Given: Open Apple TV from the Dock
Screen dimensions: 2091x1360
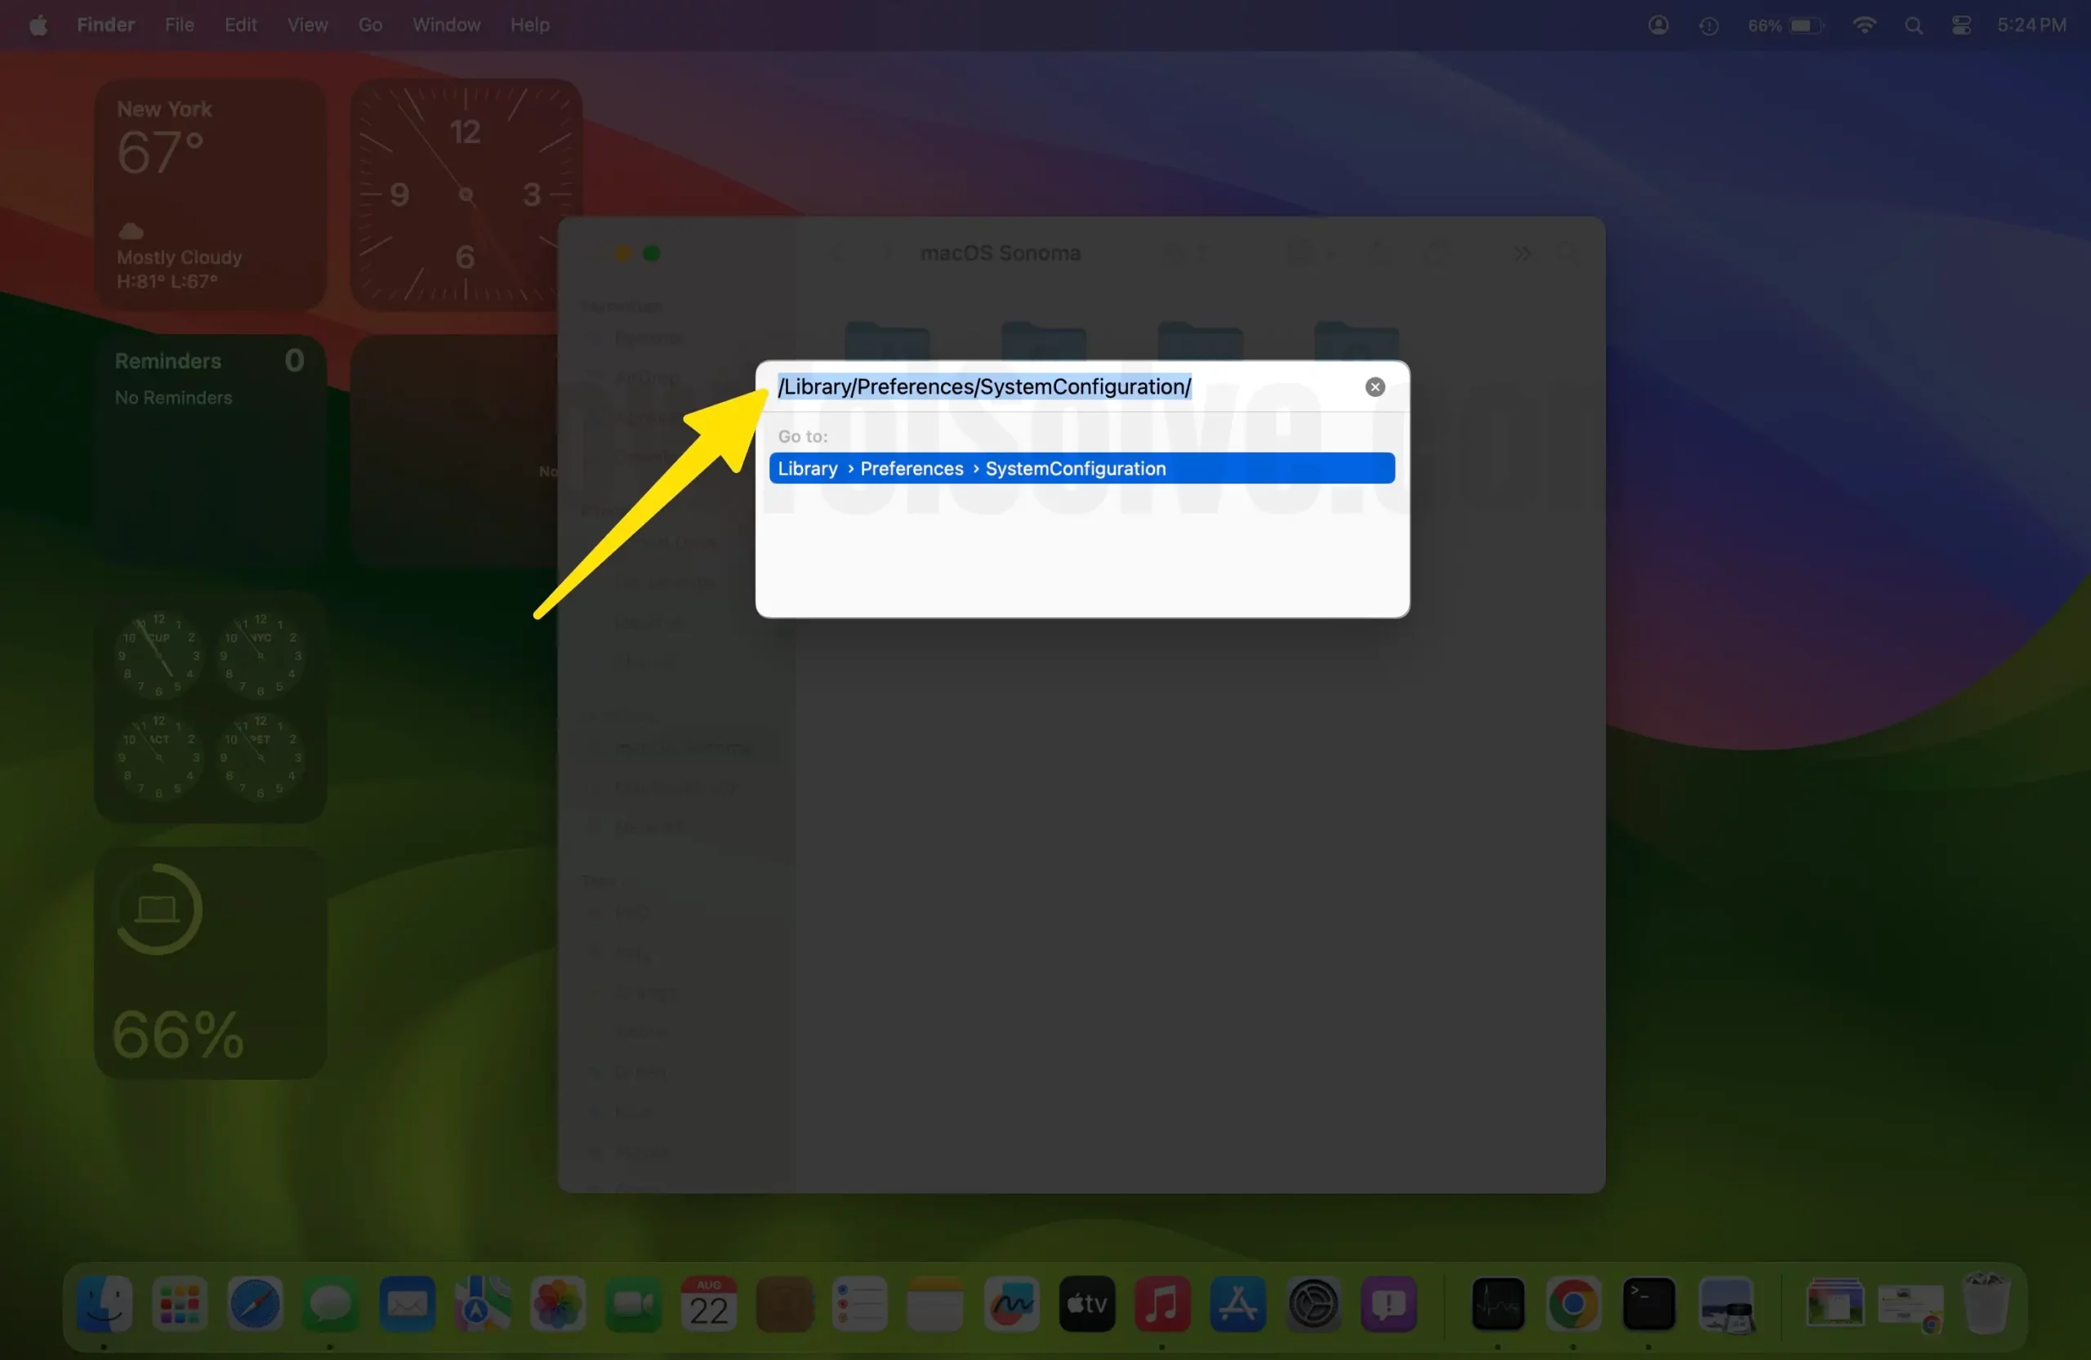Looking at the screenshot, I should coord(1087,1304).
